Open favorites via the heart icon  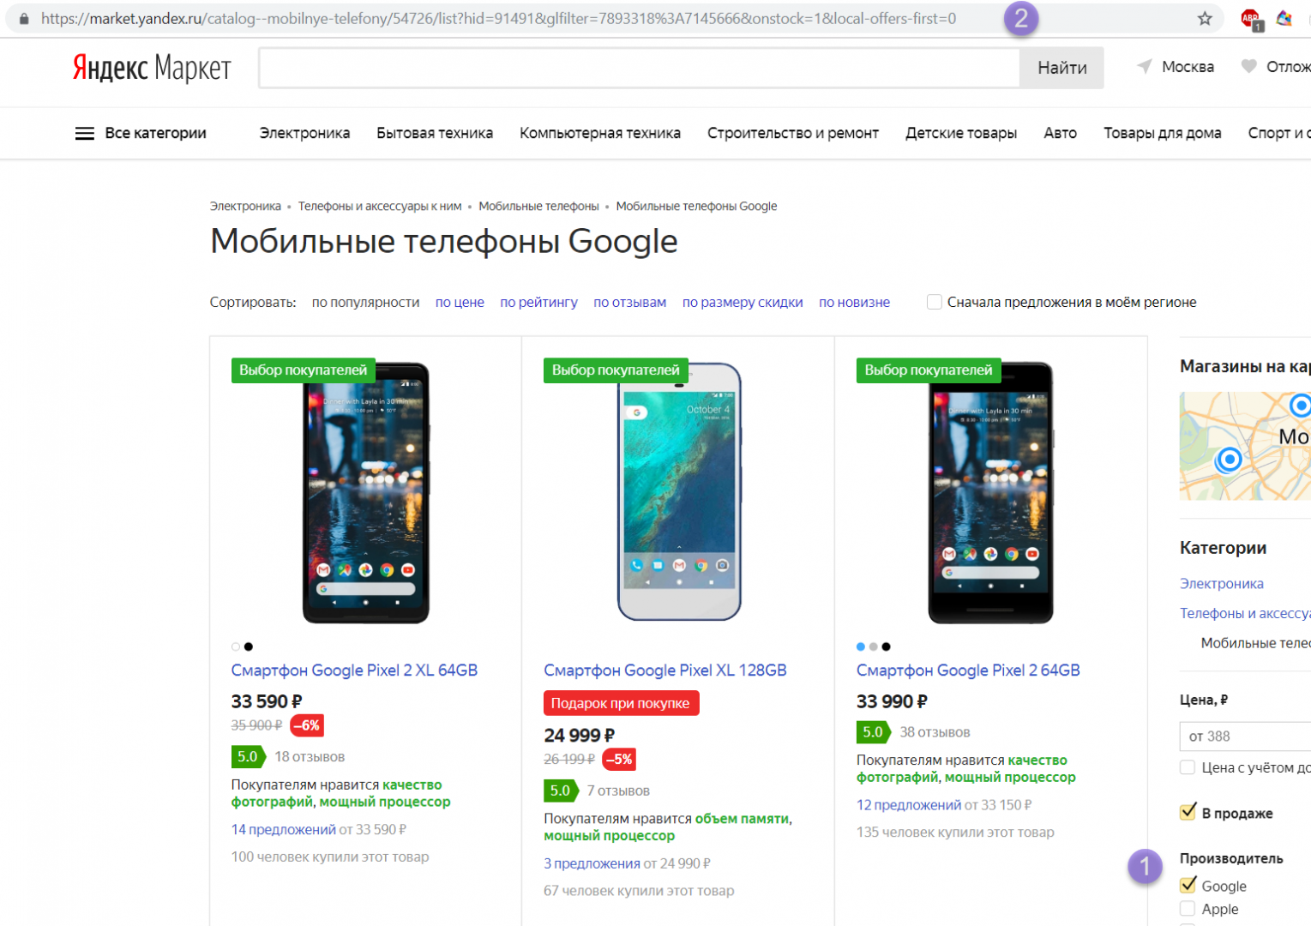click(x=1249, y=67)
